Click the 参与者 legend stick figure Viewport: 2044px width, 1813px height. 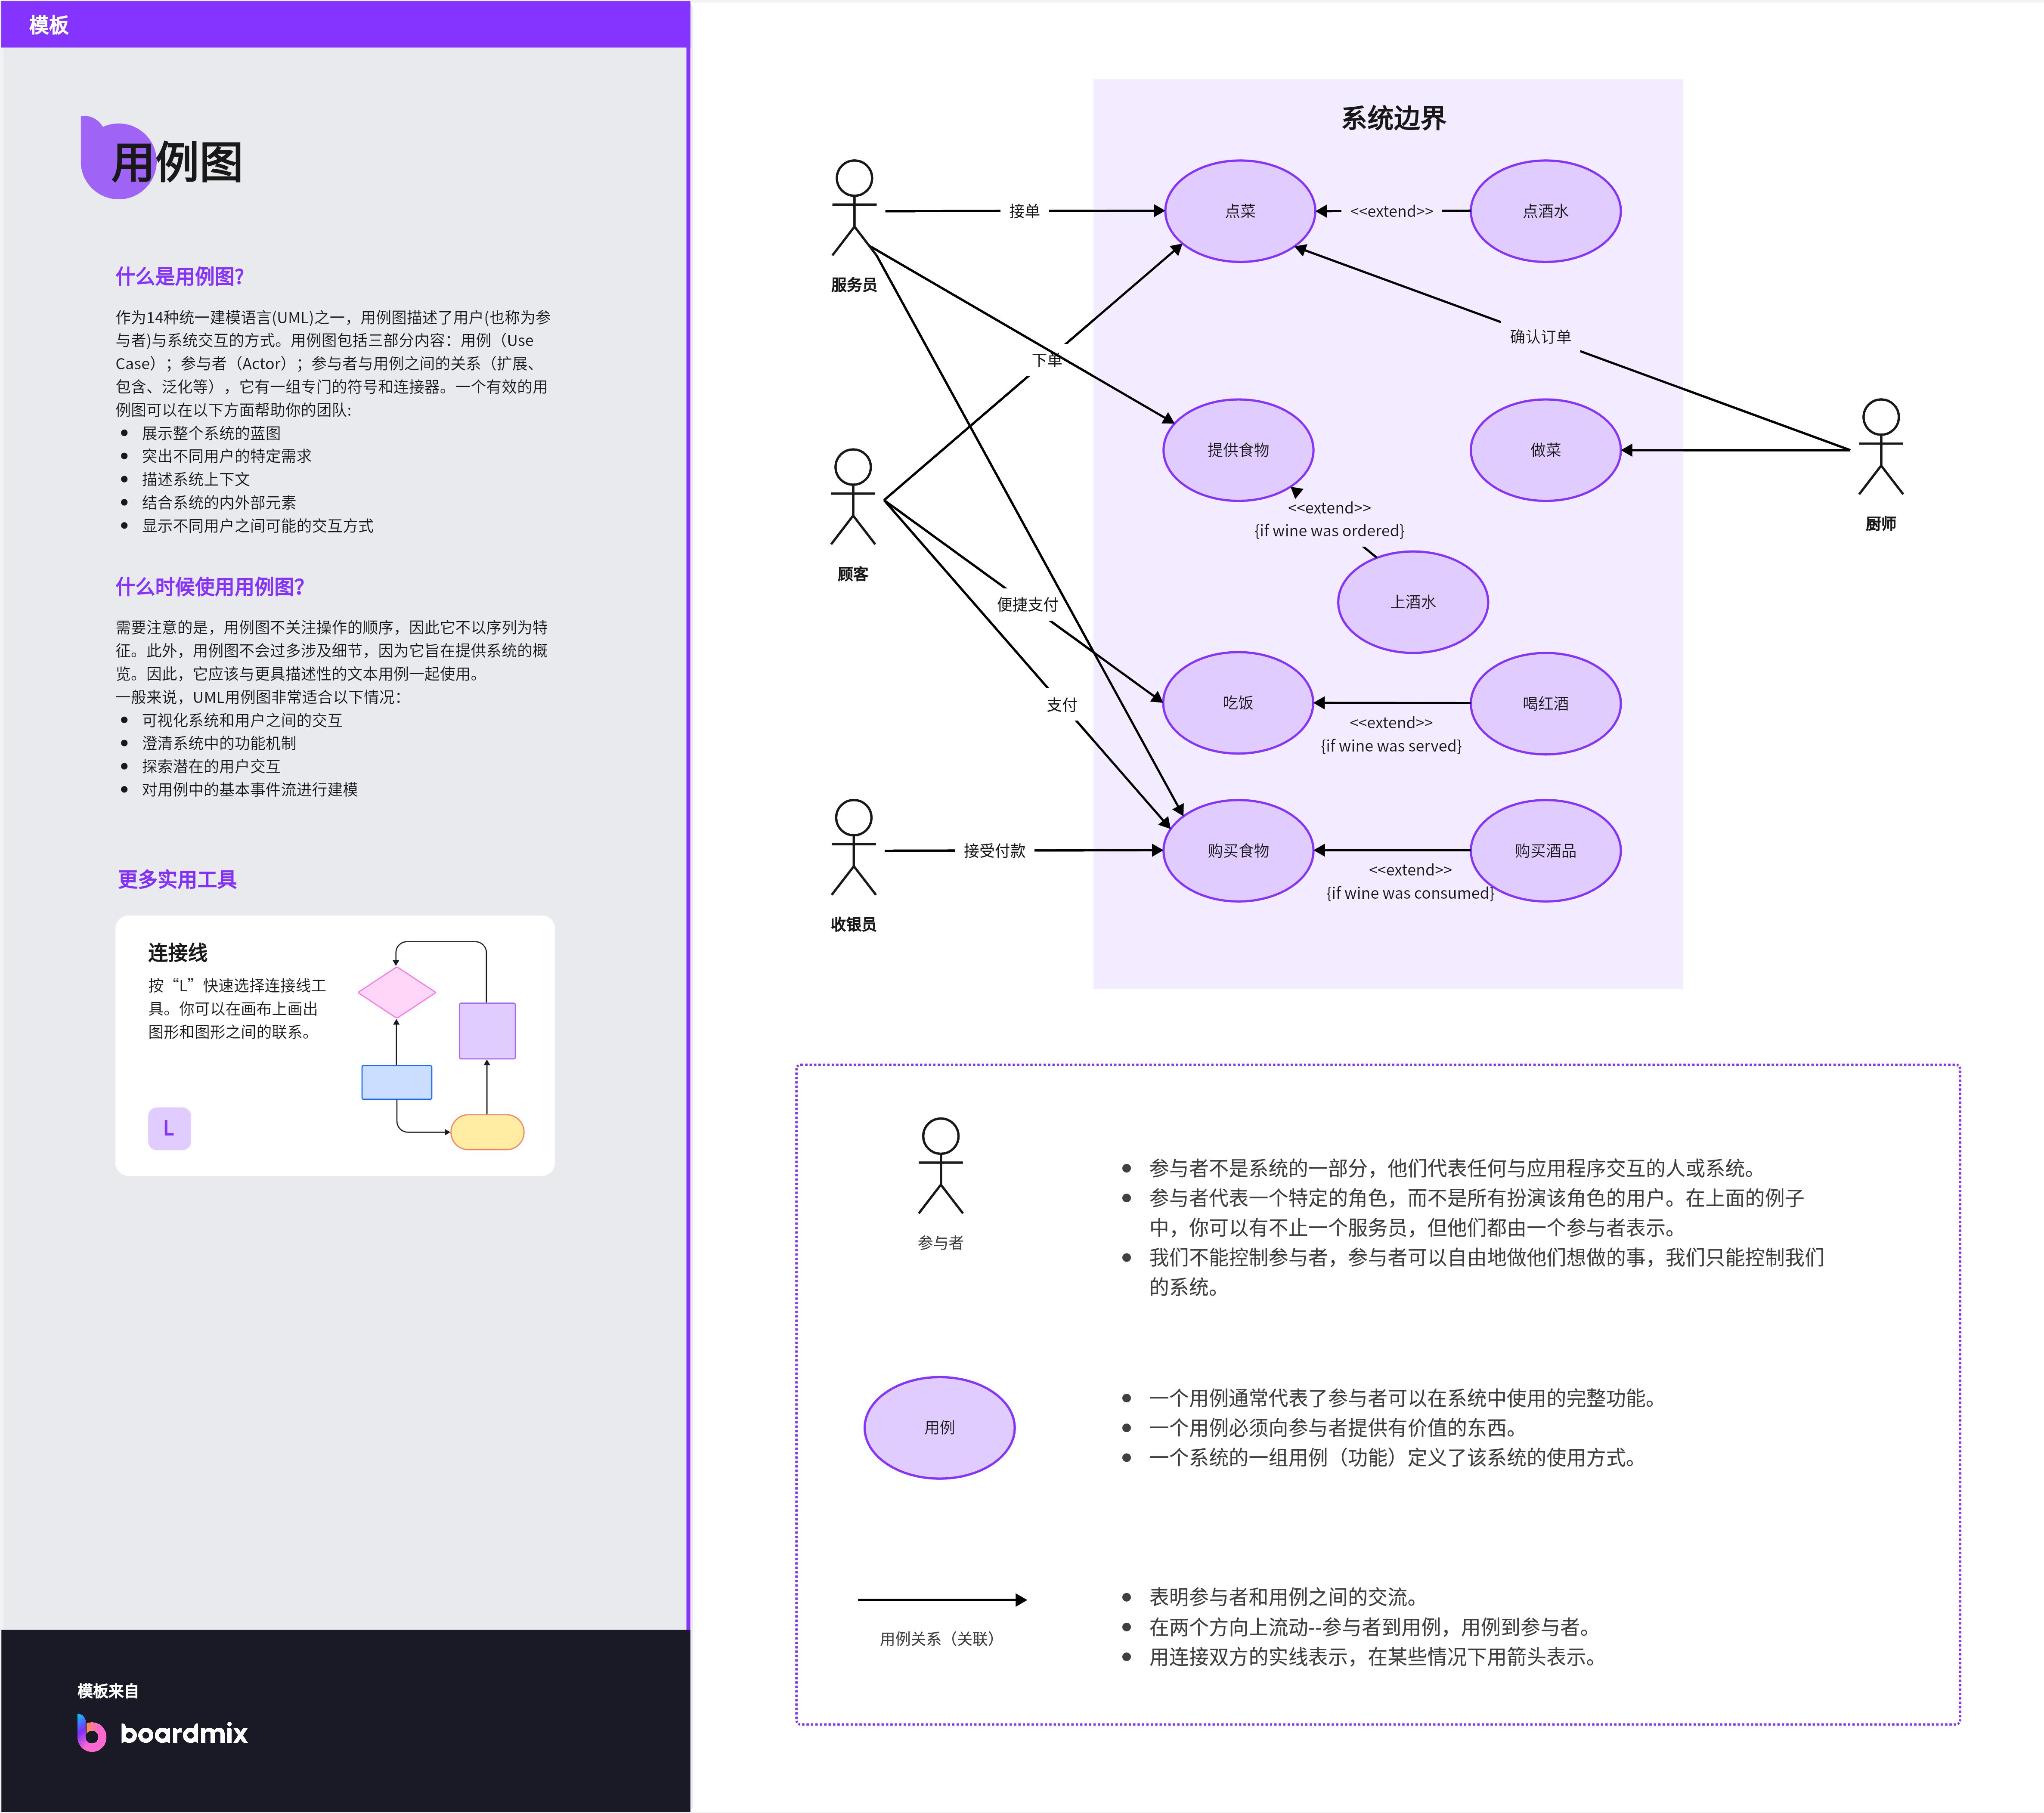pyautogui.click(x=940, y=1166)
